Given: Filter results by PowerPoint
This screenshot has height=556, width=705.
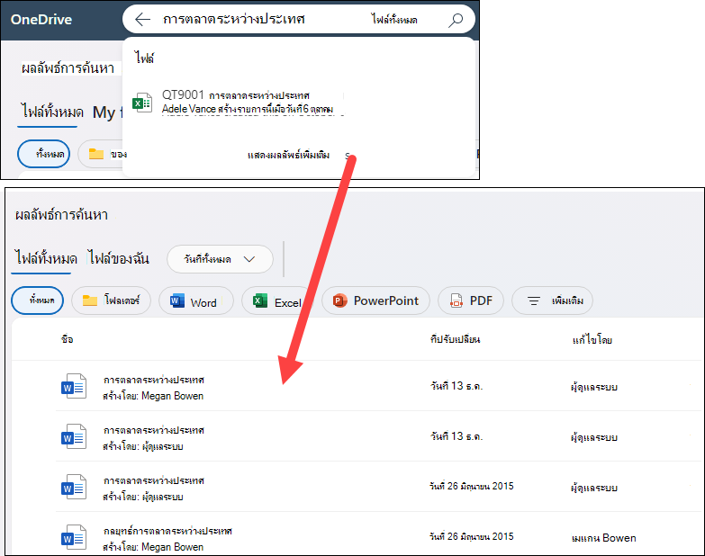Looking at the screenshot, I should pos(375,300).
